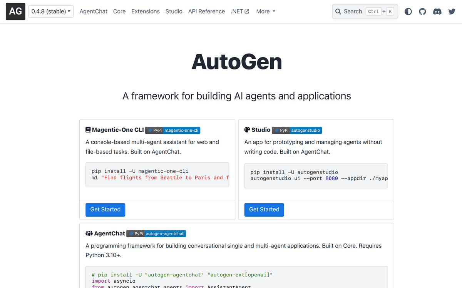Switch to the AgentChat section
Screen dimensions: 462x288
[93, 11]
